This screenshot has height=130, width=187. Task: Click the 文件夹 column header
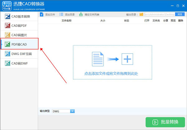pyautogui.click(x=156, y=21)
